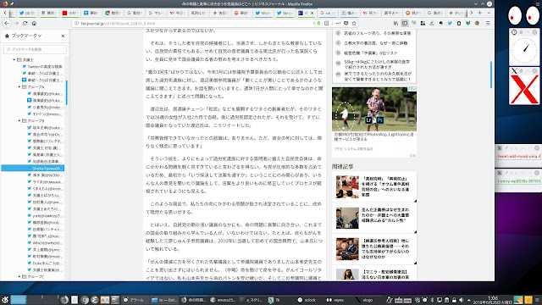The height and width of the screenshot is (305, 542).
Task: Collapse the グループA folder
Action: coord(19,86)
